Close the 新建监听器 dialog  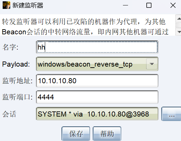173,5
